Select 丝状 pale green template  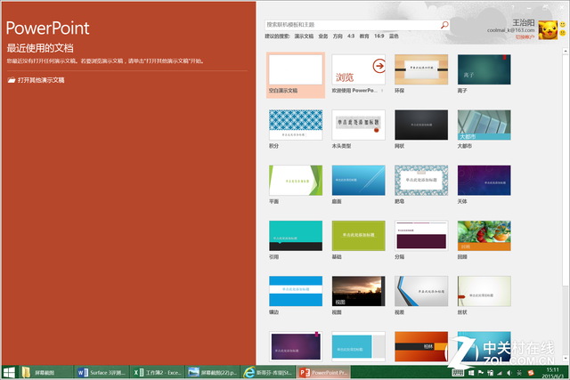tap(484, 291)
